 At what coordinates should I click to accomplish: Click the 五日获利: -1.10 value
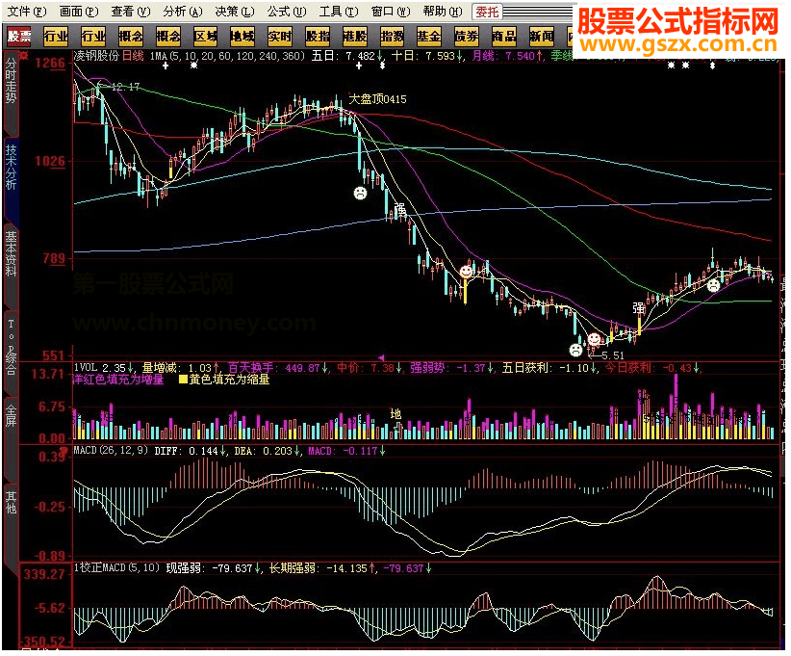pyautogui.click(x=549, y=368)
